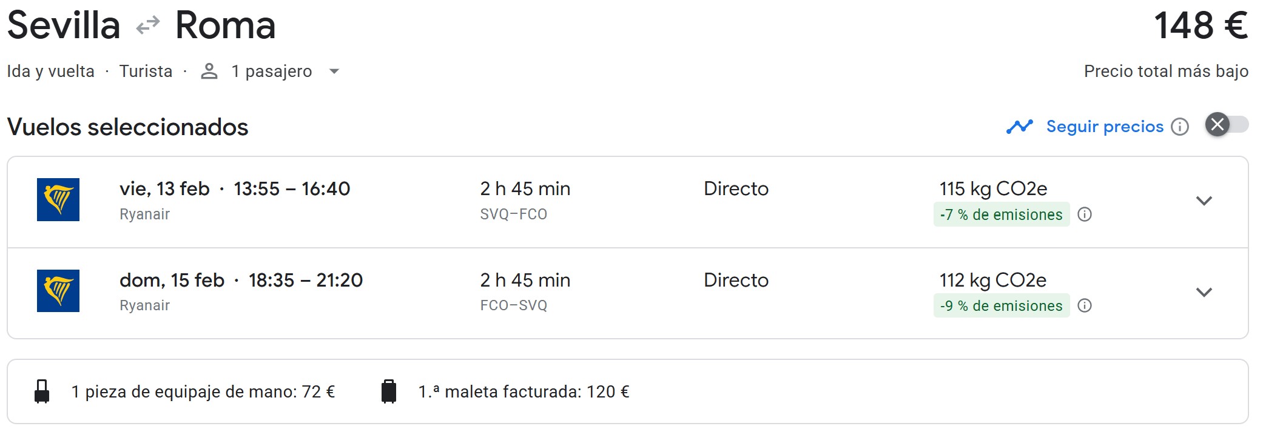Image resolution: width=1280 pixels, height=429 pixels.
Task: Click the passenger person icon
Action: click(x=209, y=71)
